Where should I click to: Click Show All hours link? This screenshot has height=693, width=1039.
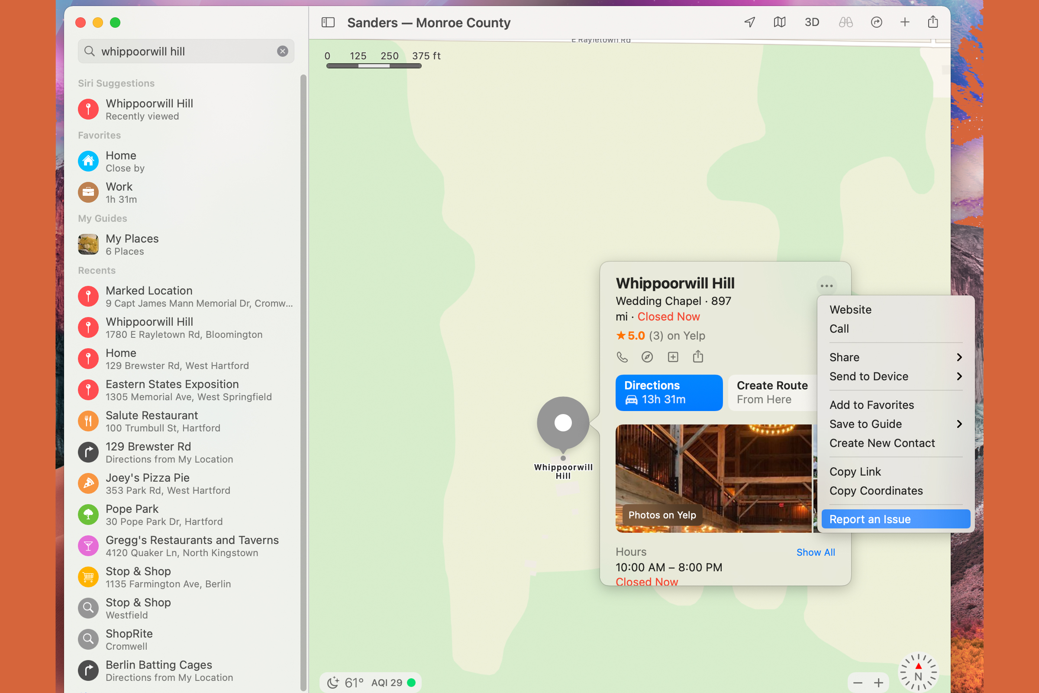pyautogui.click(x=815, y=552)
